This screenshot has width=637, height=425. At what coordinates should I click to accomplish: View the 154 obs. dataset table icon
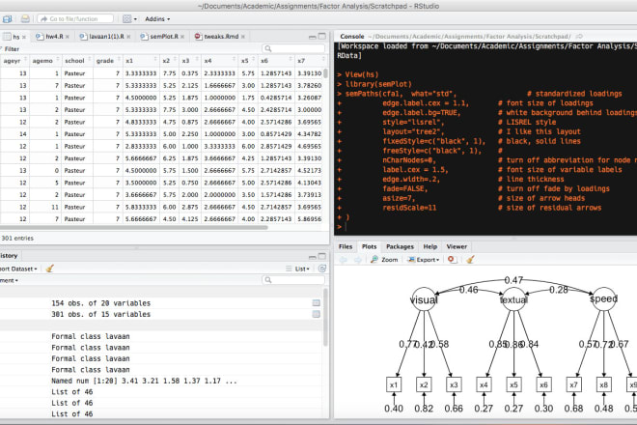[316, 303]
